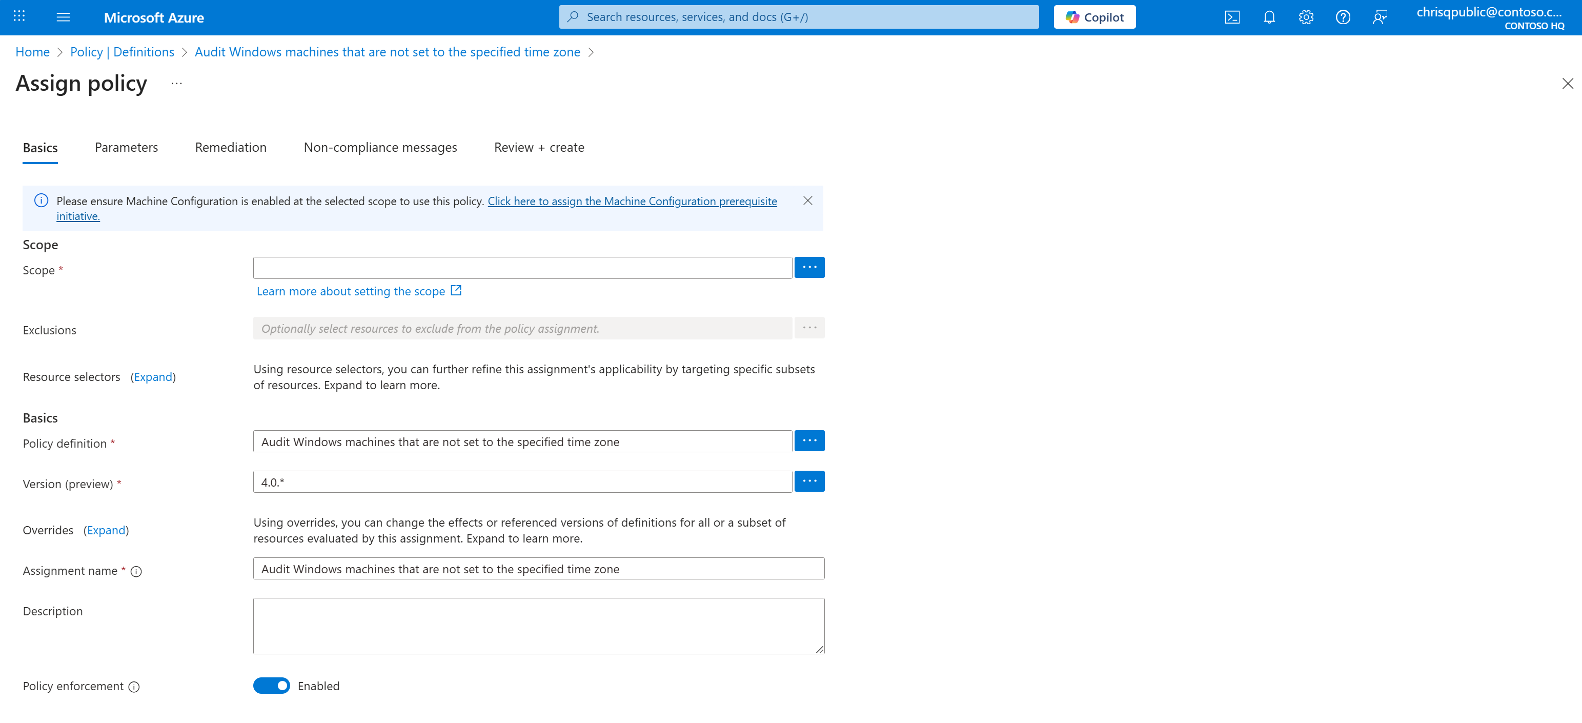
Task: Open Azure Cloud Shell
Action: (x=1232, y=16)
